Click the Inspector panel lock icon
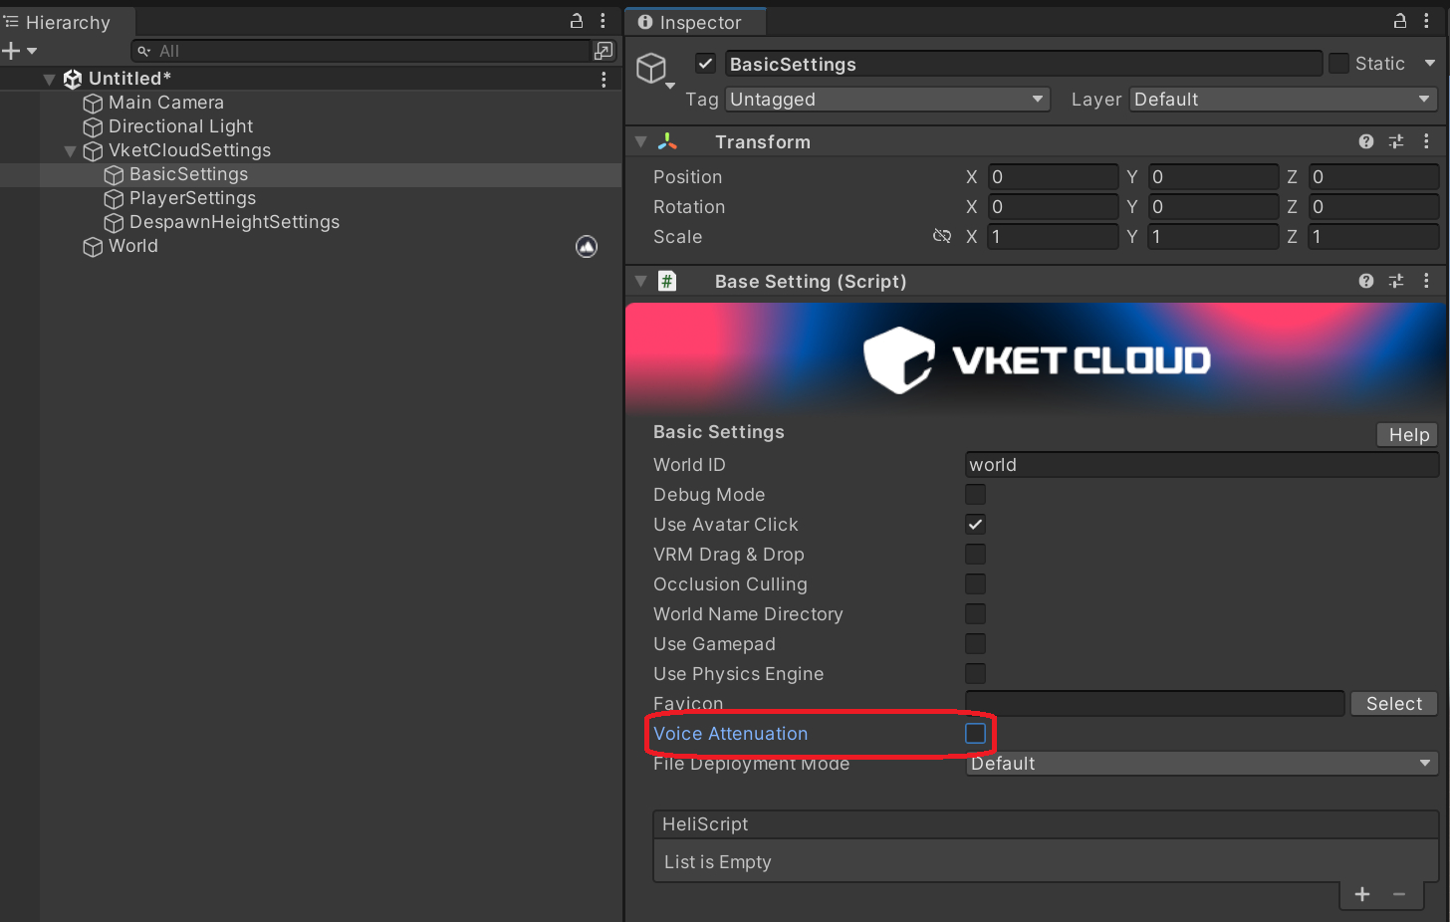 (1399, 21)
